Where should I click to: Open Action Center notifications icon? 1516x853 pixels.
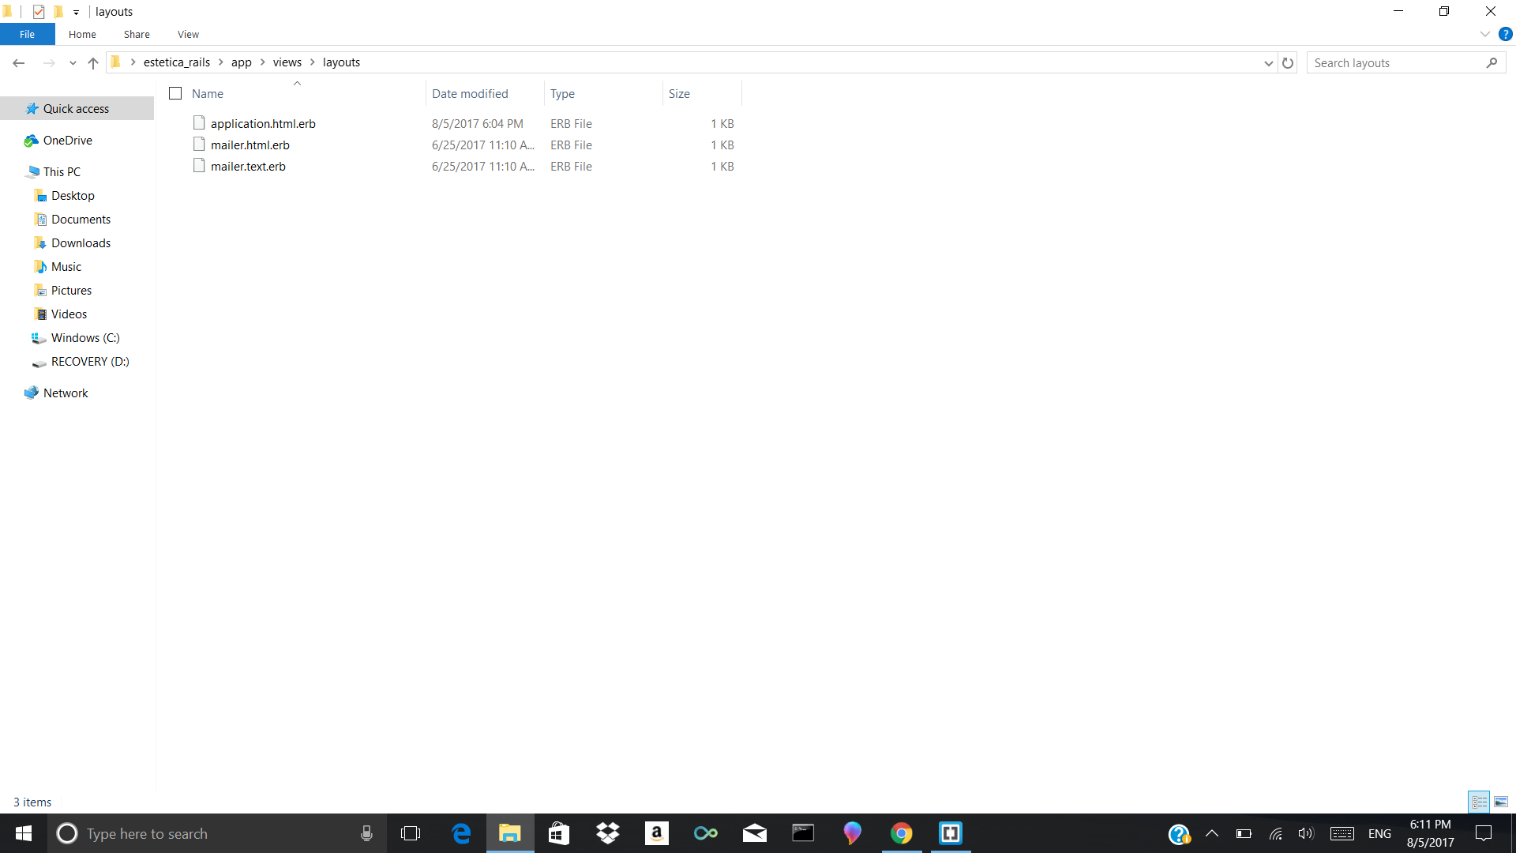(1484, 833)
